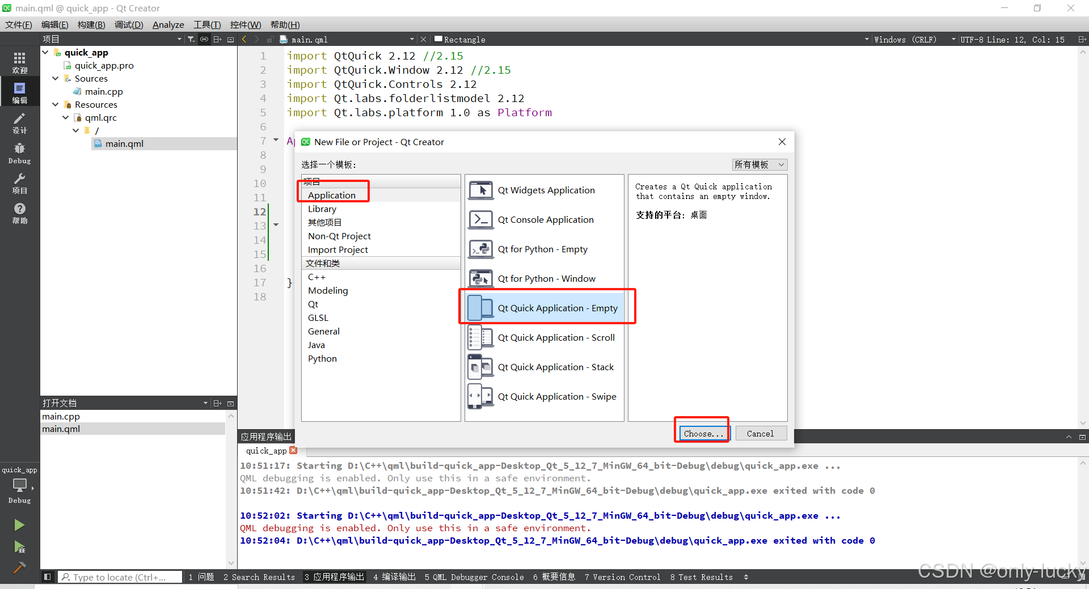The width and height of the screenshot is (1089, 589).
Task: Open the Design (设计) mode
Action: tap(20, 122)
